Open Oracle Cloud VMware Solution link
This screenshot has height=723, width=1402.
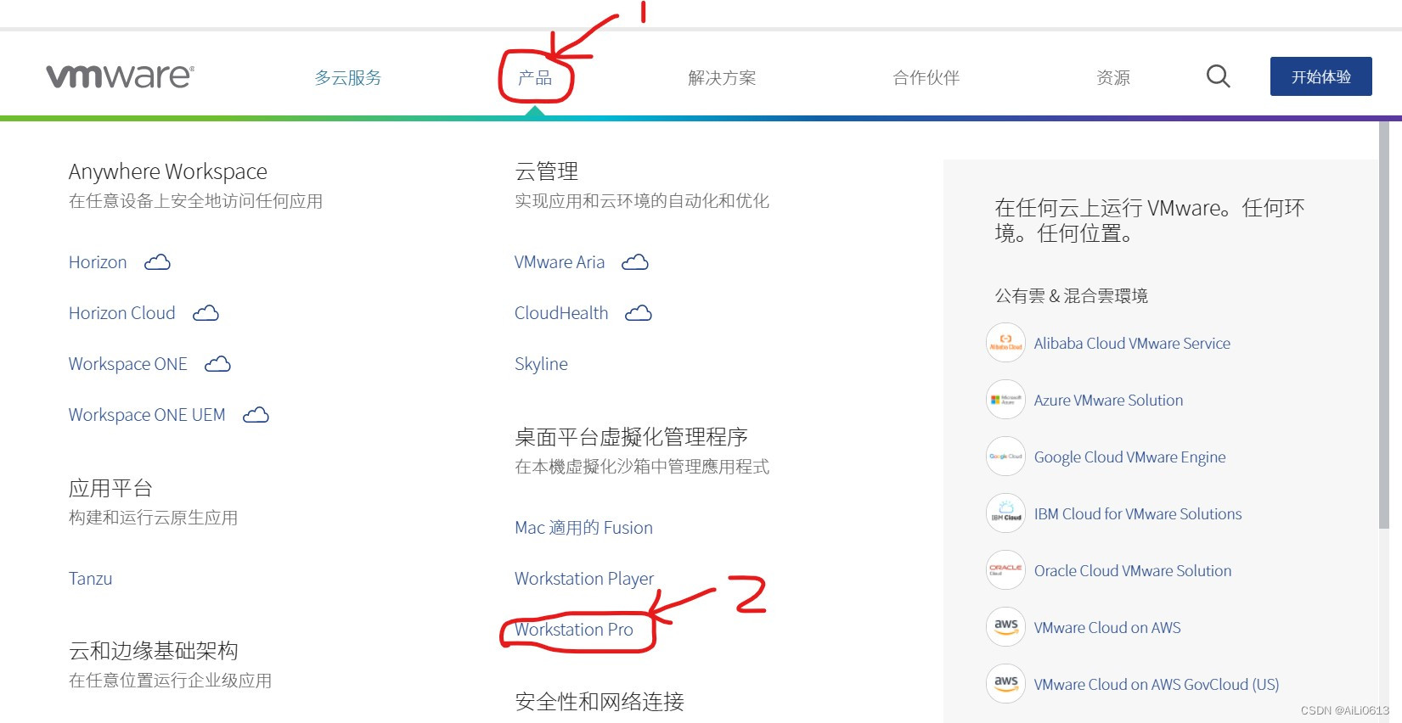point(1133,570)
